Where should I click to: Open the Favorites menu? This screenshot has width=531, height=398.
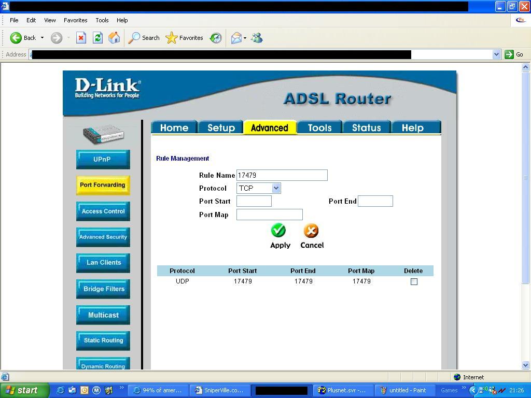76,20
